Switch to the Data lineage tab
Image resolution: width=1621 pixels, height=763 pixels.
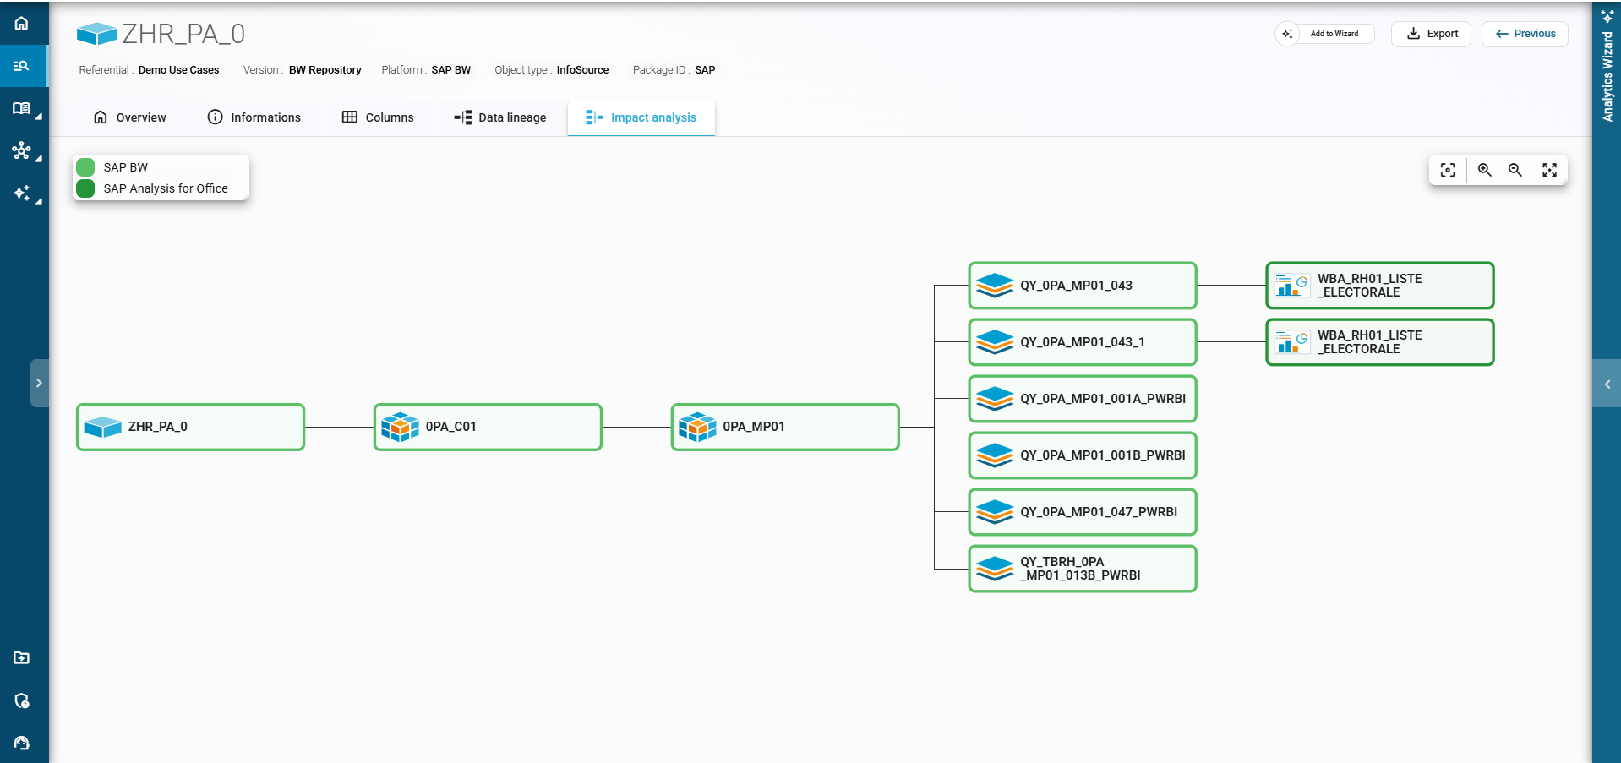(x=500, y=117)
